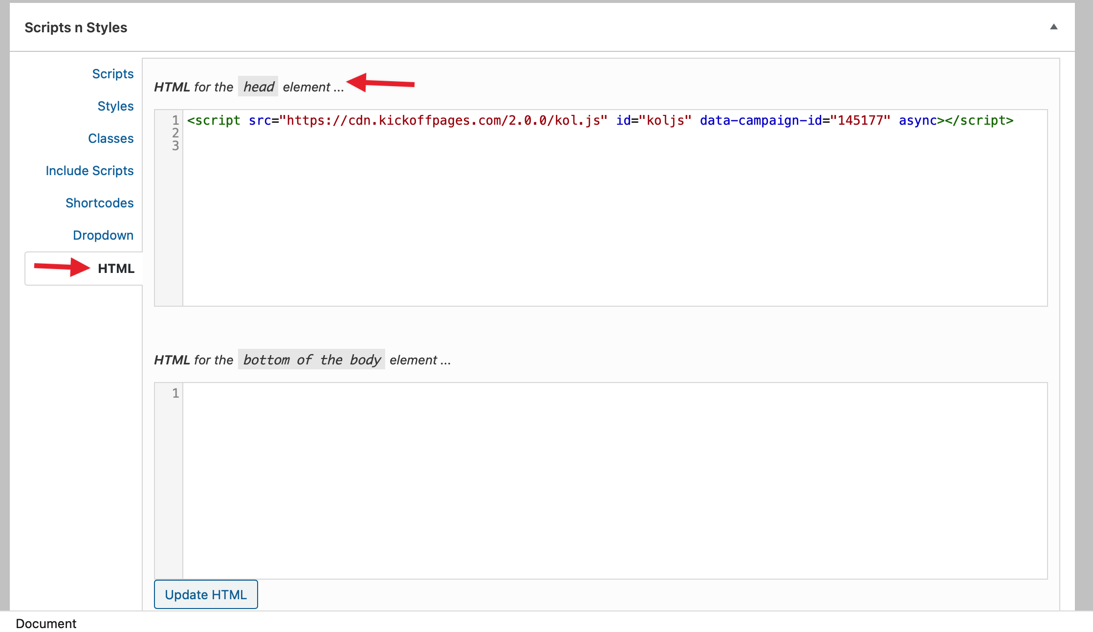Click the Document tab at the bottom
1093x632 pixels.
tap(46, 624)
